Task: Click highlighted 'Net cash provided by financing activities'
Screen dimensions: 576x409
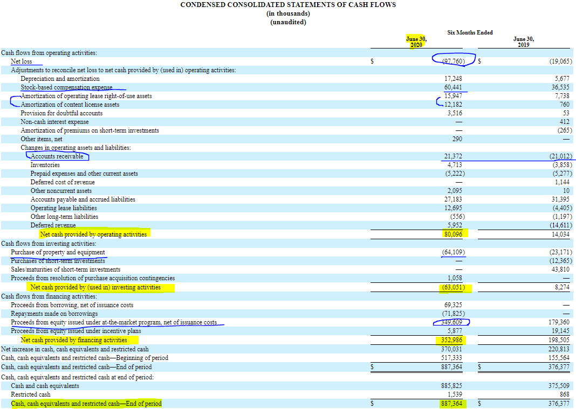Action: tap(74, 341)
